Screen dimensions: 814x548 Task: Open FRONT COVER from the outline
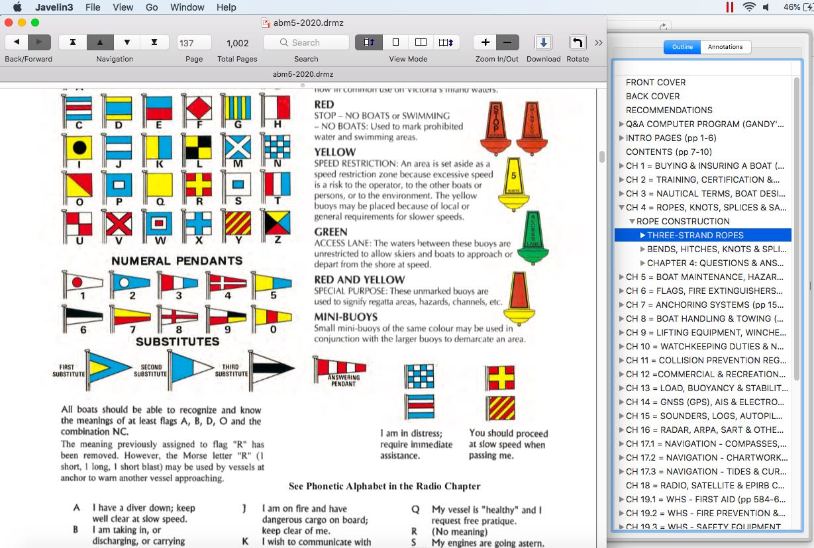pyautogui.click(x=656, y=82)
